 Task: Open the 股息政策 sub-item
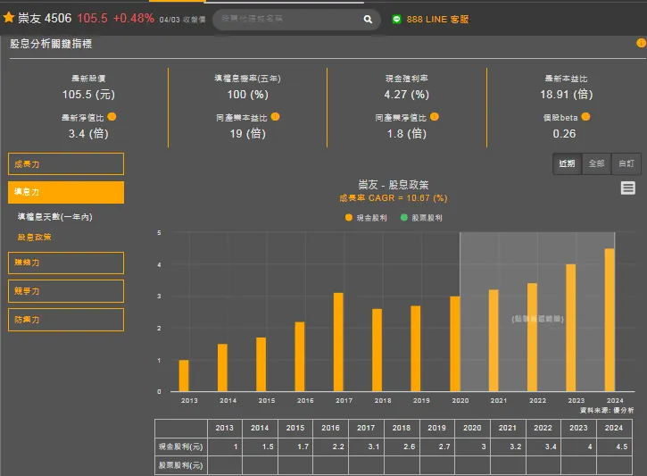click(x=34, y=237)
